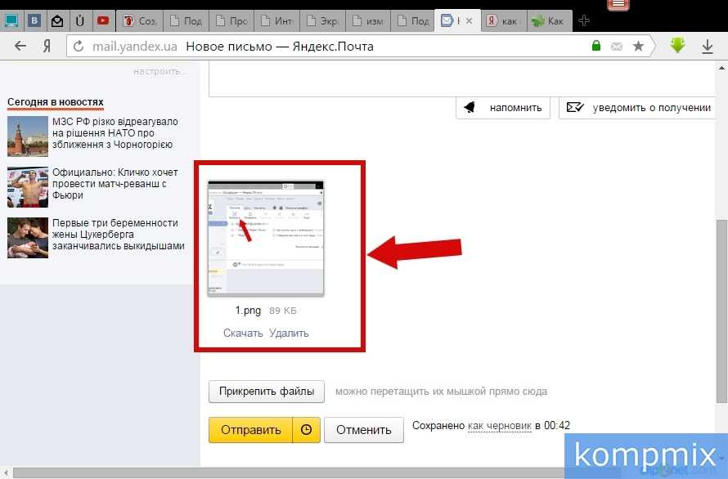Reload the page
Viewport: 728px width, 479px height.
[x=79, y=47]
